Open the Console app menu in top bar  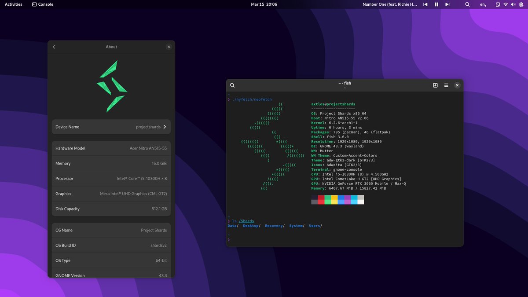(x=43, y=4)
